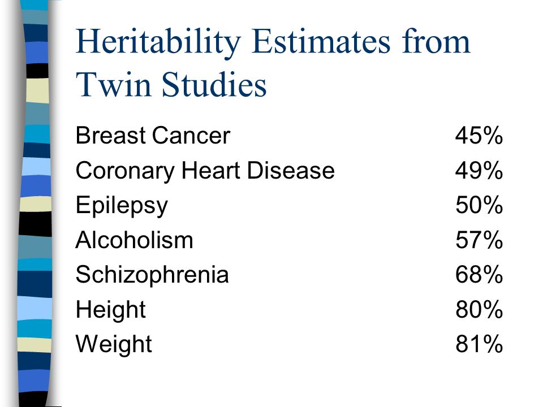Select the 57% figure
The height and width of the screenshot is (407, 543).
(479, 240)
